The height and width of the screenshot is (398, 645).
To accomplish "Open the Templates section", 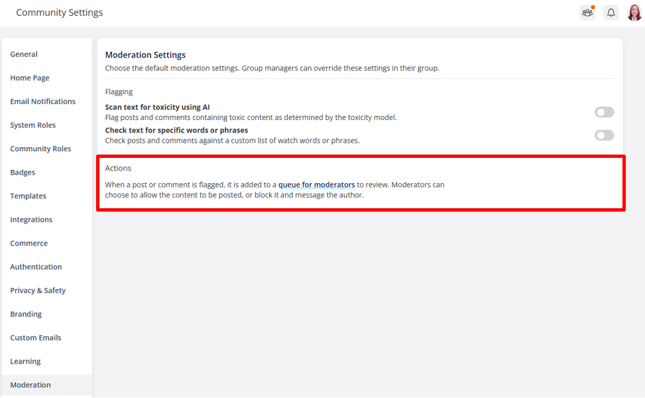I will (x=29, y=196).
